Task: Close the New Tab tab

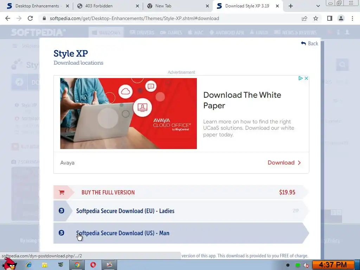Action: pos(207,6)
